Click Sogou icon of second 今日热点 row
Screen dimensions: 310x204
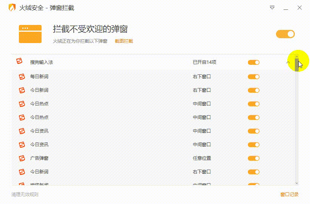pyautogui.click(x=22, y=117)
